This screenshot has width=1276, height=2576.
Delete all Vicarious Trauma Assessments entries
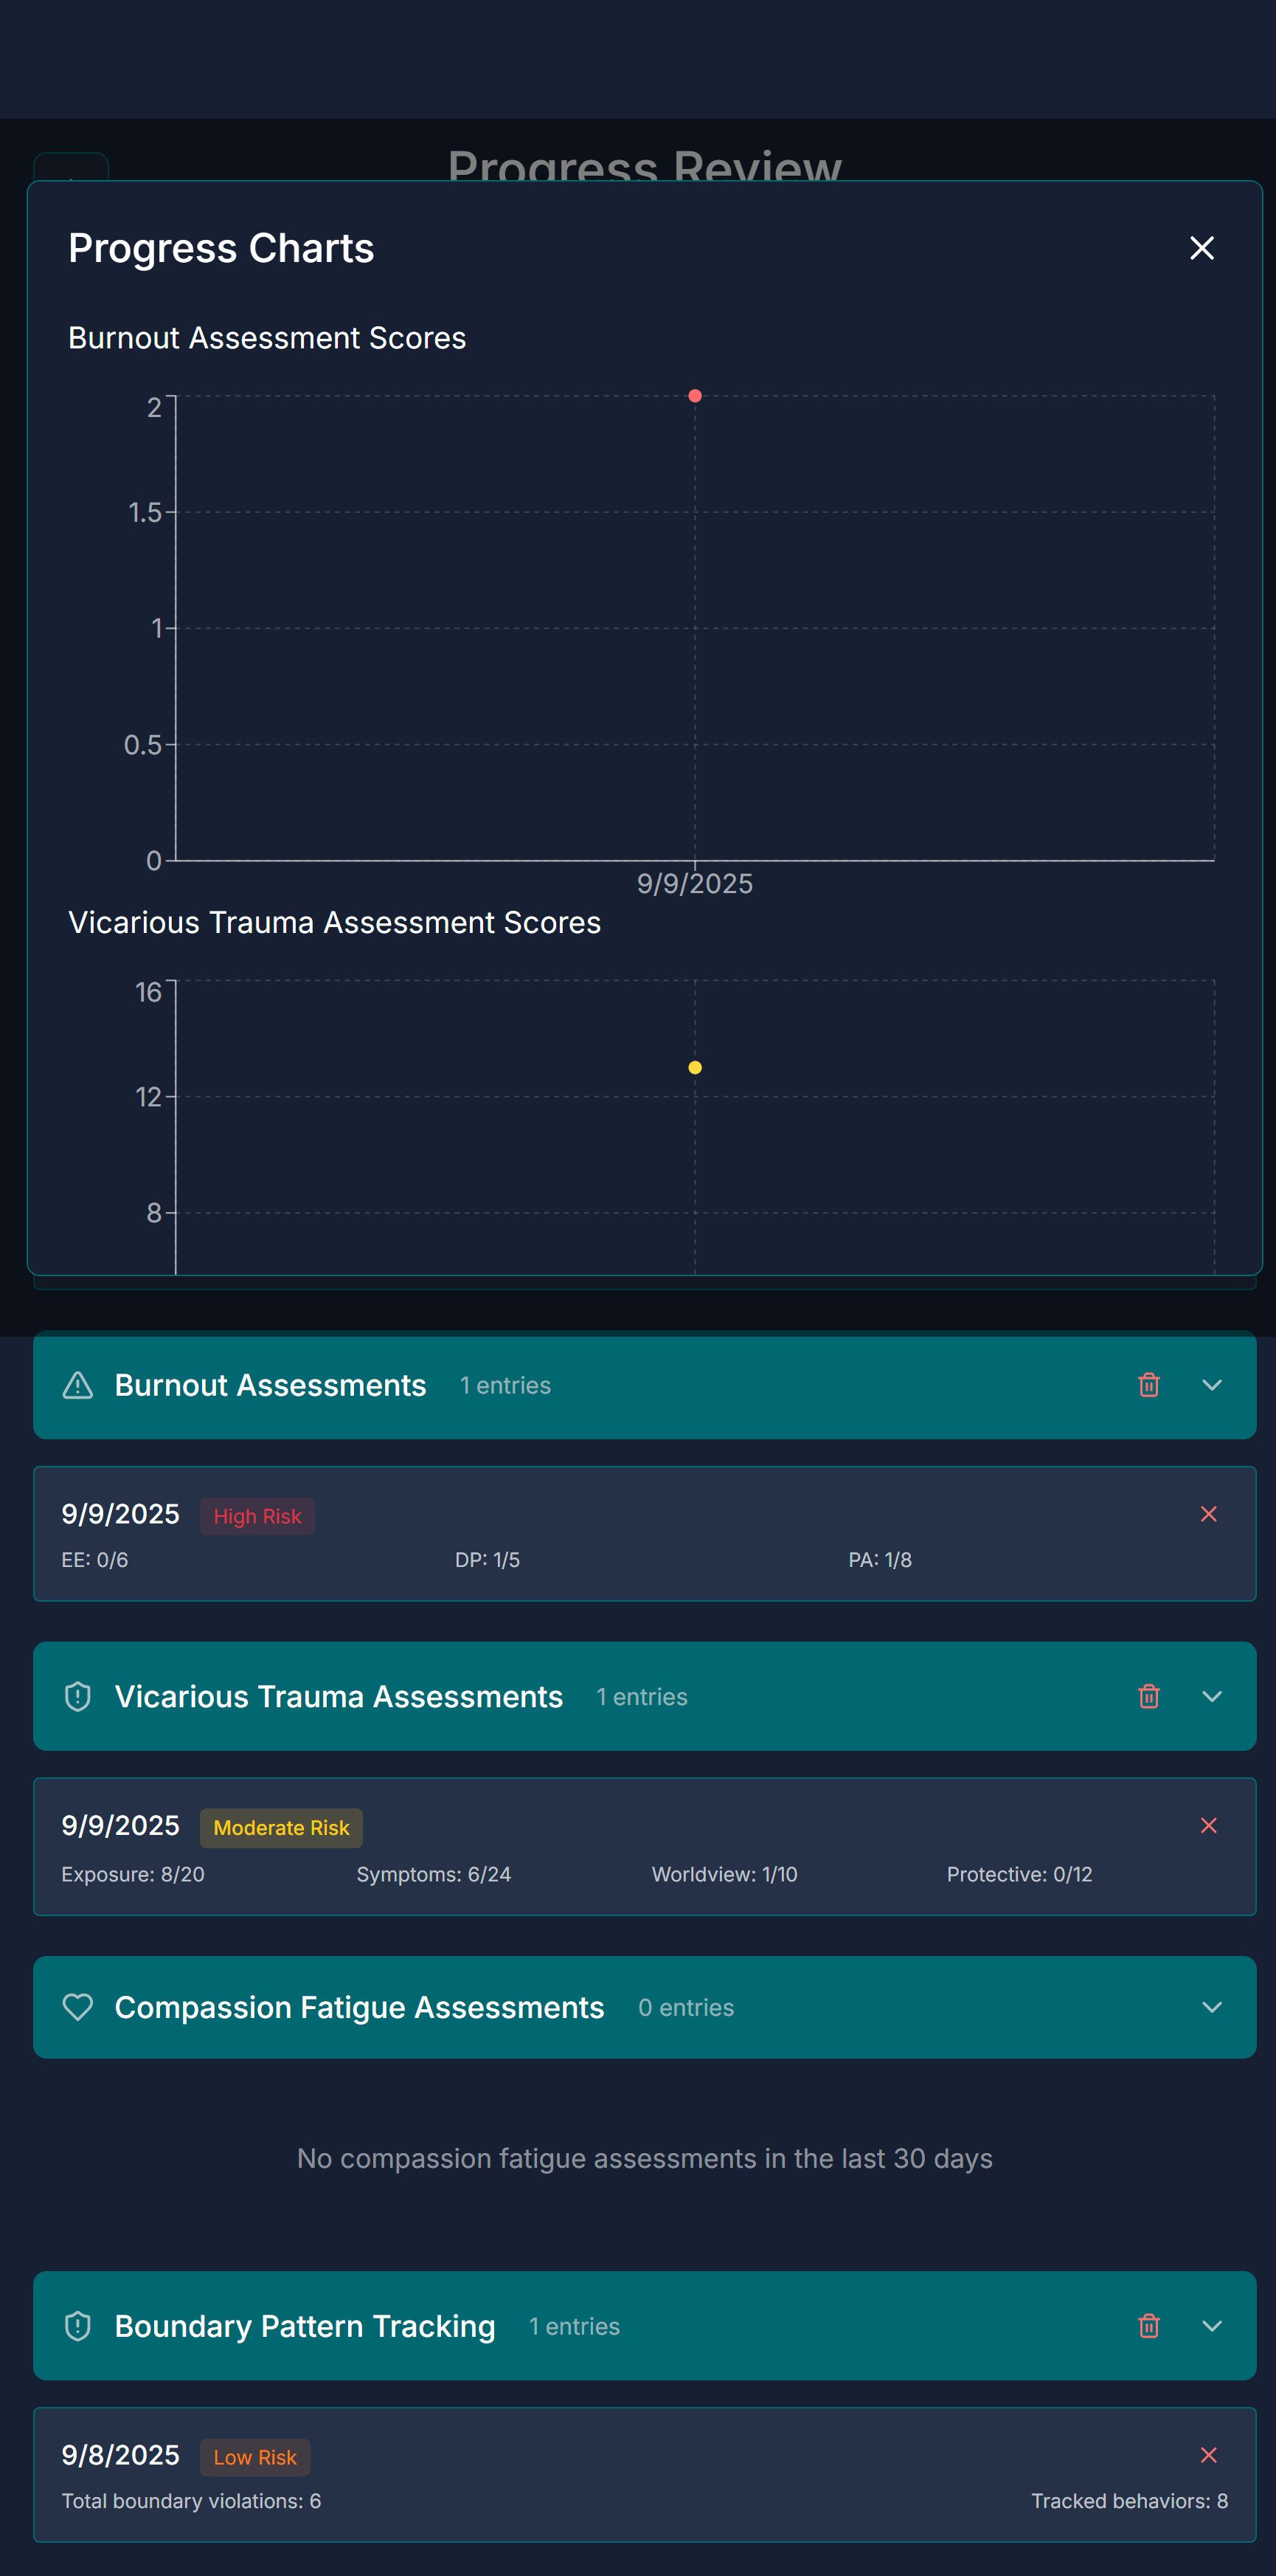coord(1148,1696)
